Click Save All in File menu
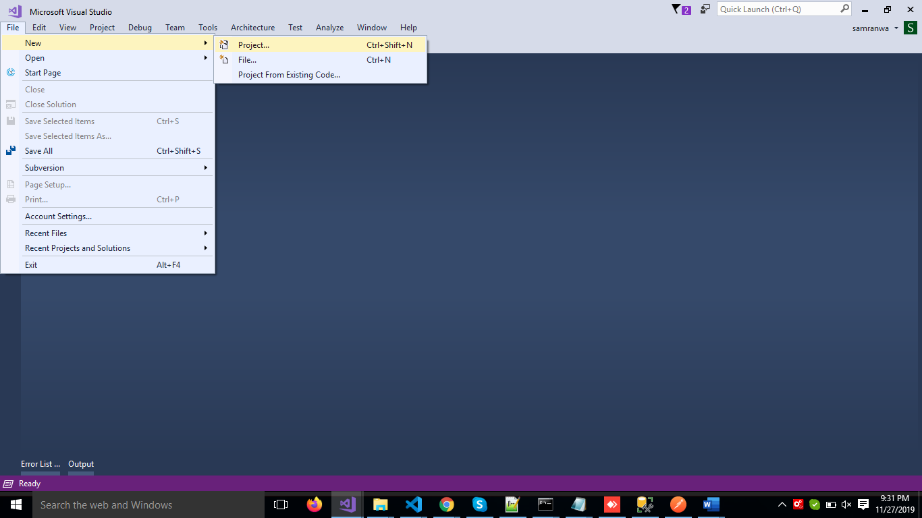The width and height of the screenshot is (922, 518). click(38, 151)
